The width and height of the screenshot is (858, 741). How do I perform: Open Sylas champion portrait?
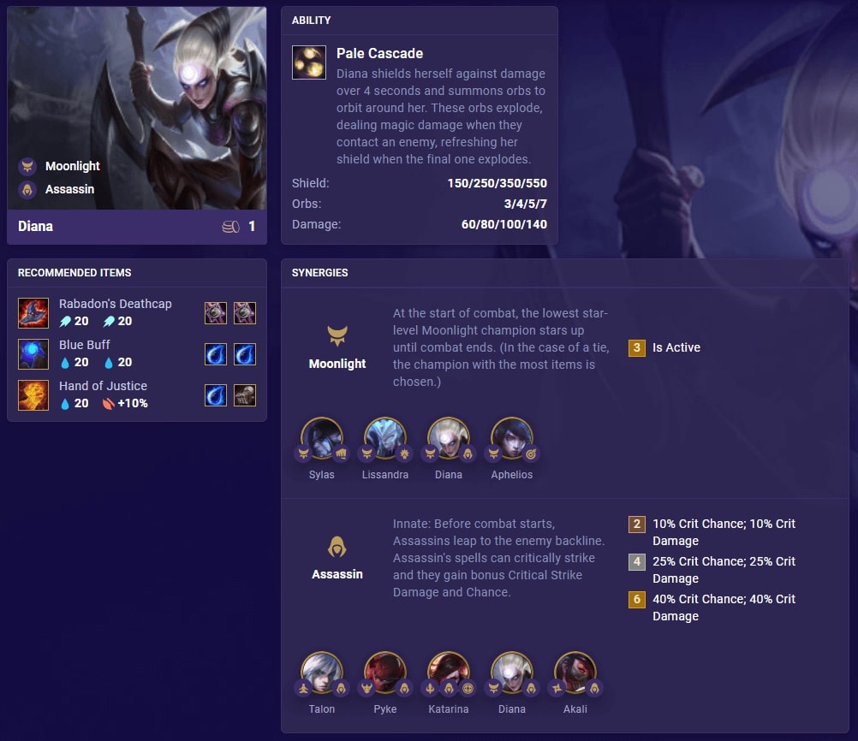click(322, 439)
